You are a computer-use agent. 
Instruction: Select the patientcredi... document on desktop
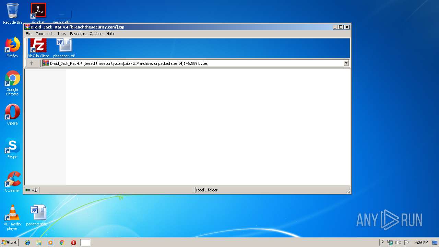[x=38, y=215]
